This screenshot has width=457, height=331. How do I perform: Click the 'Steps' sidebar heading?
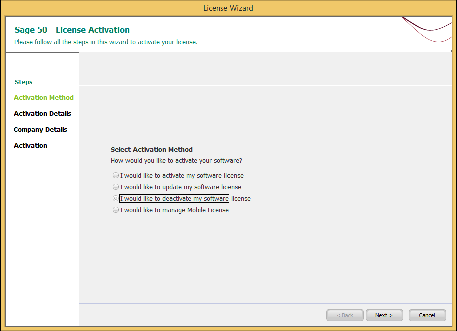tap(24, 82)
